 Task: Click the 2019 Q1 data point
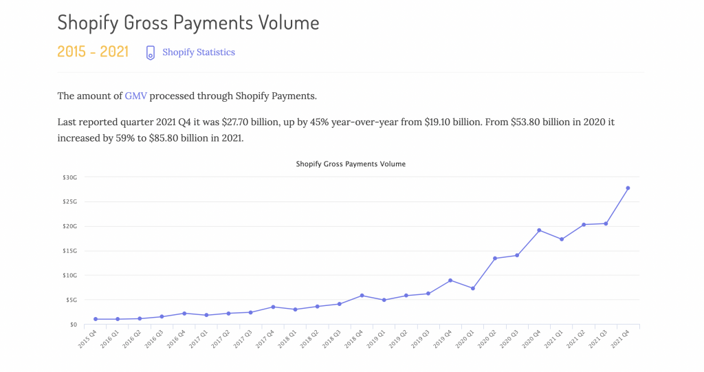click(x=384, y=300)
